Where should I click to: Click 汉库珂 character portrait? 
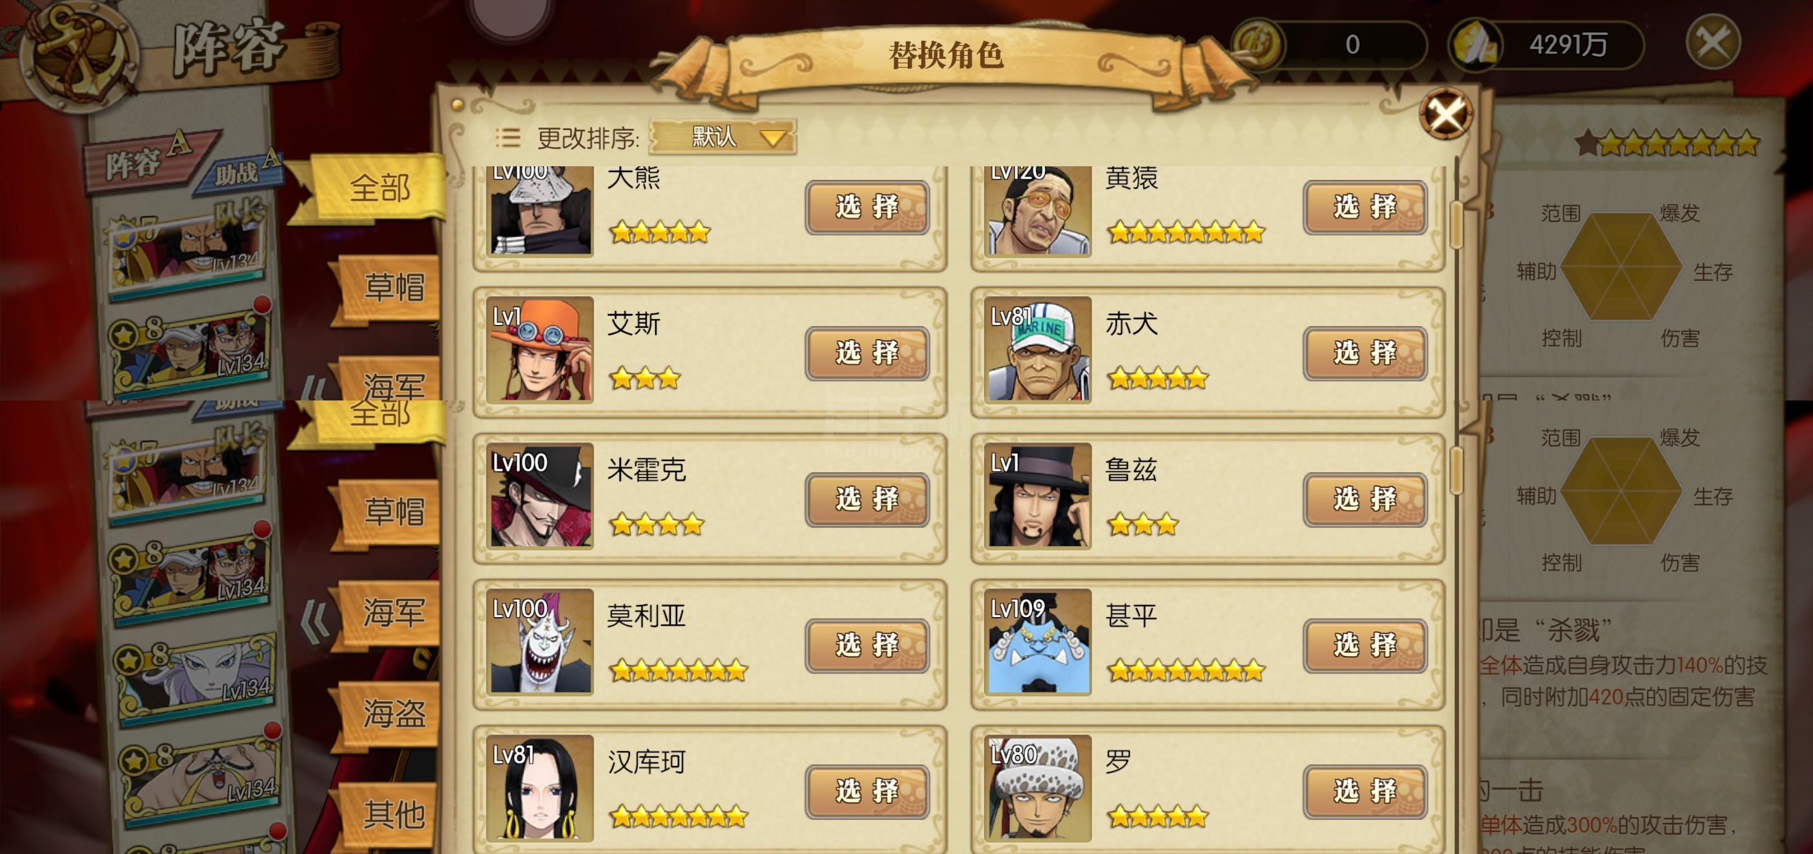(x=541, y=788)
